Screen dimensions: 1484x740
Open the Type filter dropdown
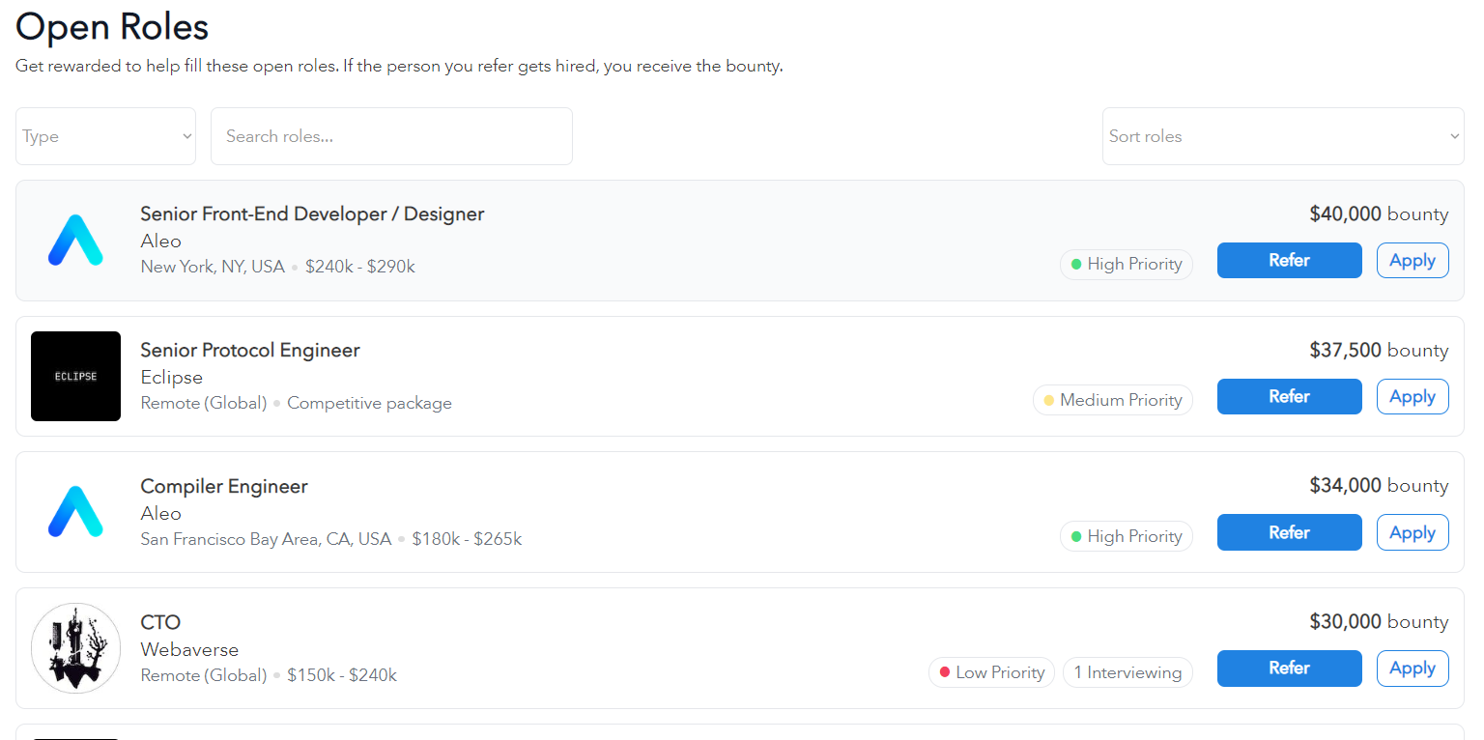click(x=105, y=136)
